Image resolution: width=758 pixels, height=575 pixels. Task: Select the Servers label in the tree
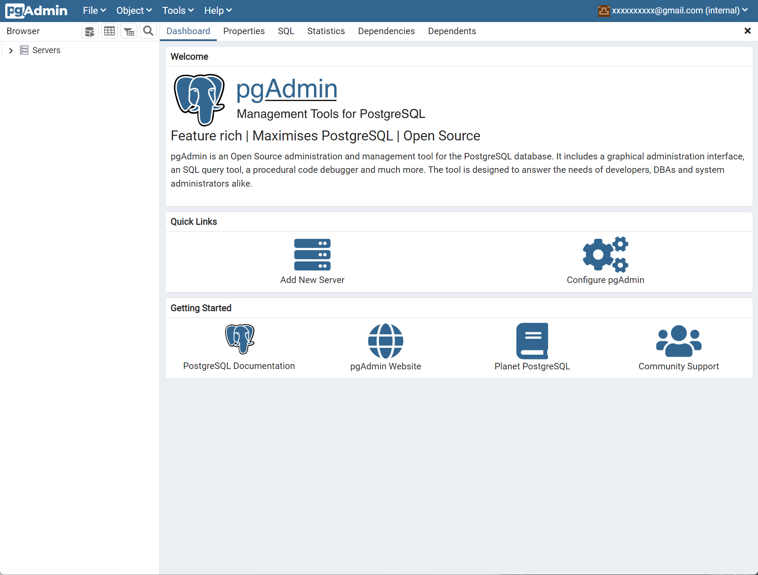coord(46,50)
